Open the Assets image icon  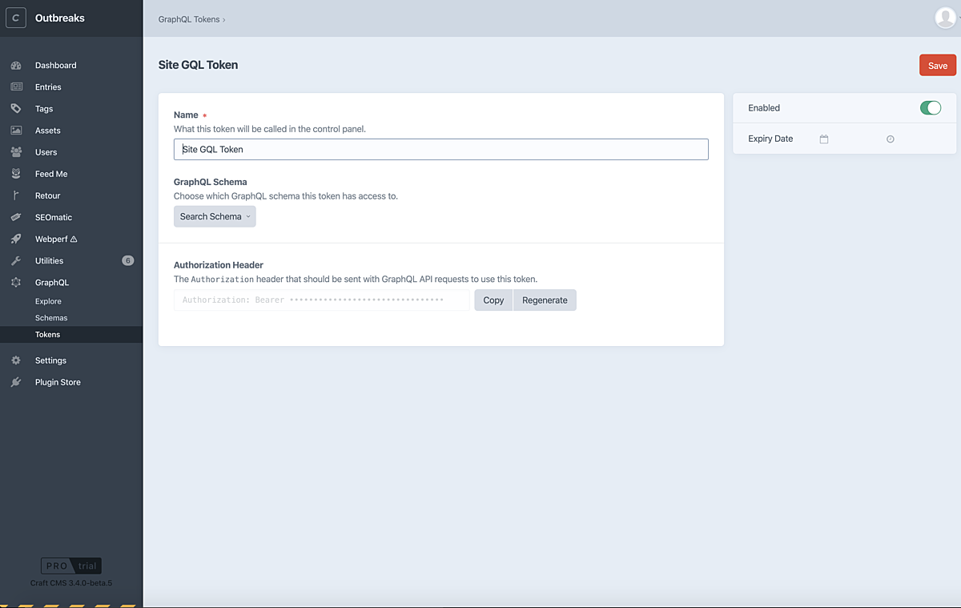pos(16,130)
